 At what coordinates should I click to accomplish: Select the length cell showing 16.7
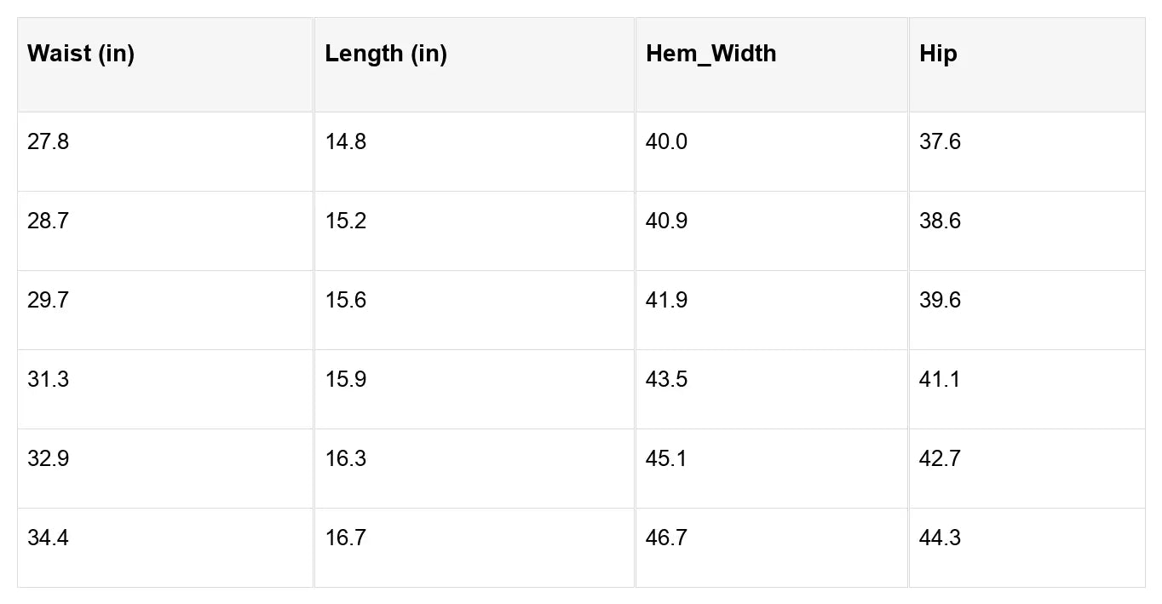click(x=346, y=538)
